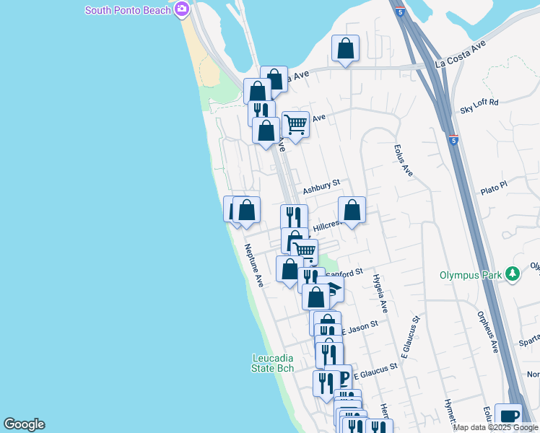This screenshot has width=540, height=433.
Task: Click the coffee cup marker at bottom right corner
Action: coord(508,416)
